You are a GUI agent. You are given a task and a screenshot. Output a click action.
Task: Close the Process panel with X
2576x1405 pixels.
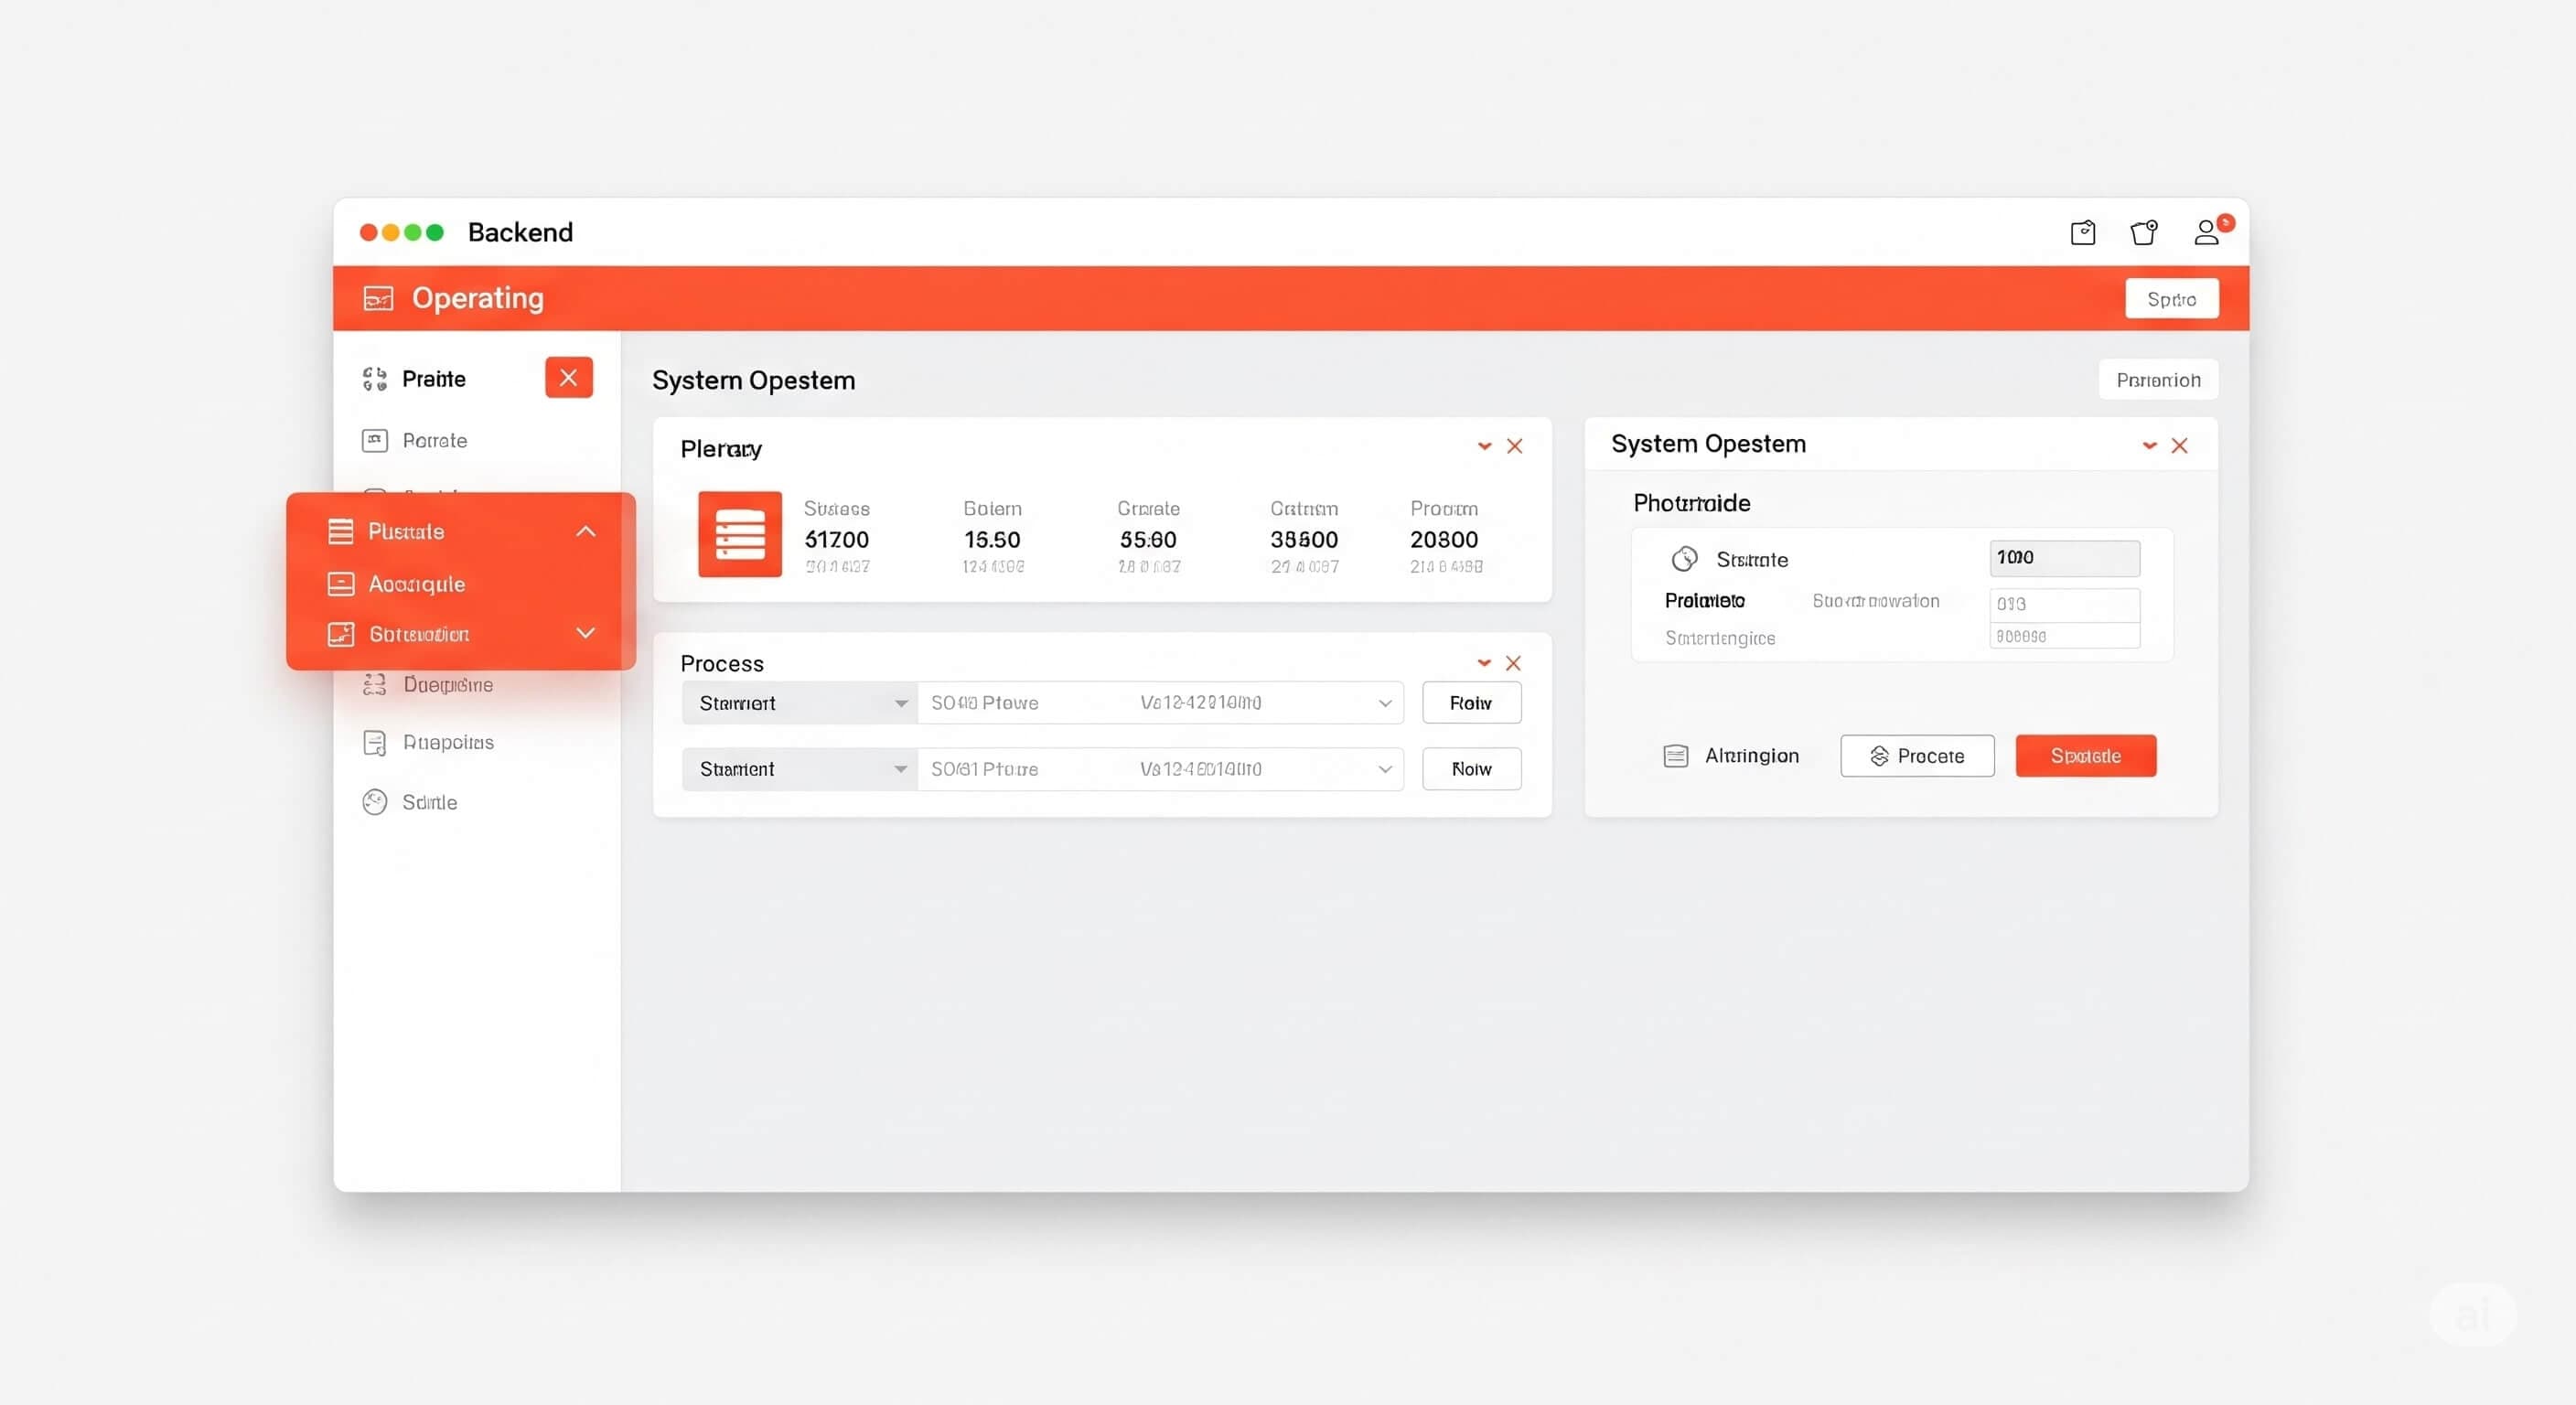tap(1513, 663)
